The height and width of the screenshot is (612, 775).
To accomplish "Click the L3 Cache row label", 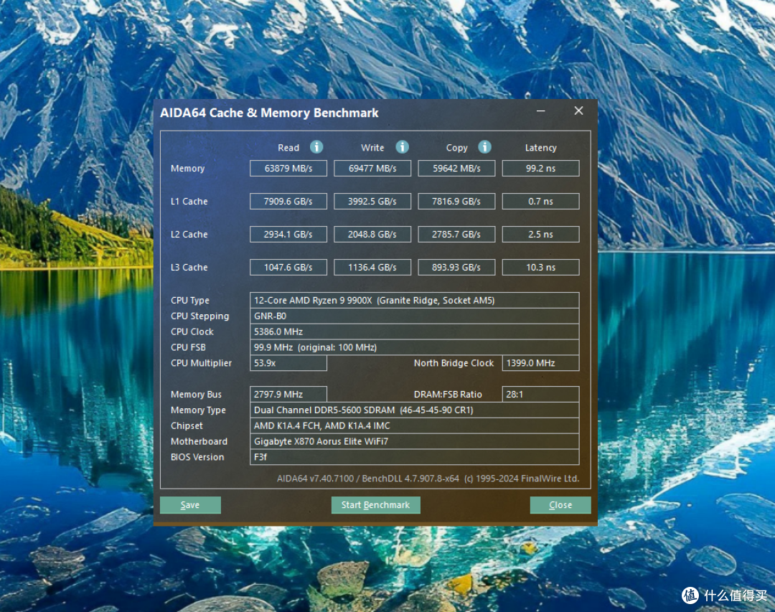I will tap(189, 267).
